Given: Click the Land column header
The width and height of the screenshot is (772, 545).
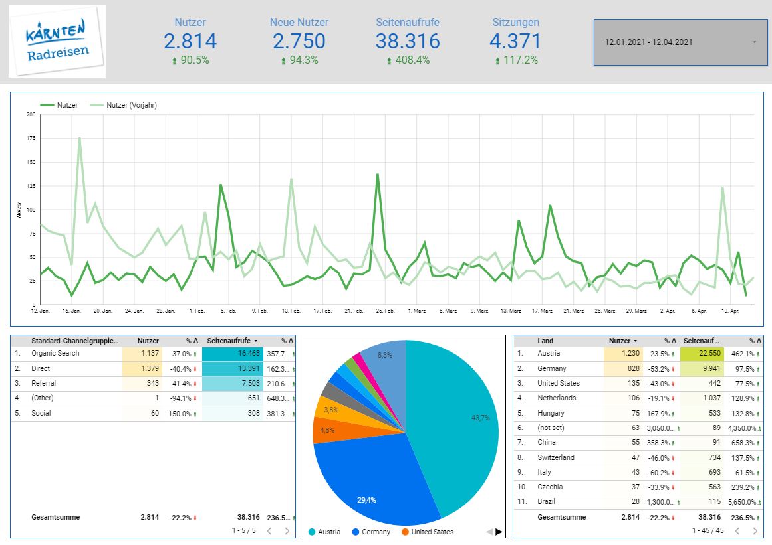Looking at the screenshot, I should click(x=545, y=341).
